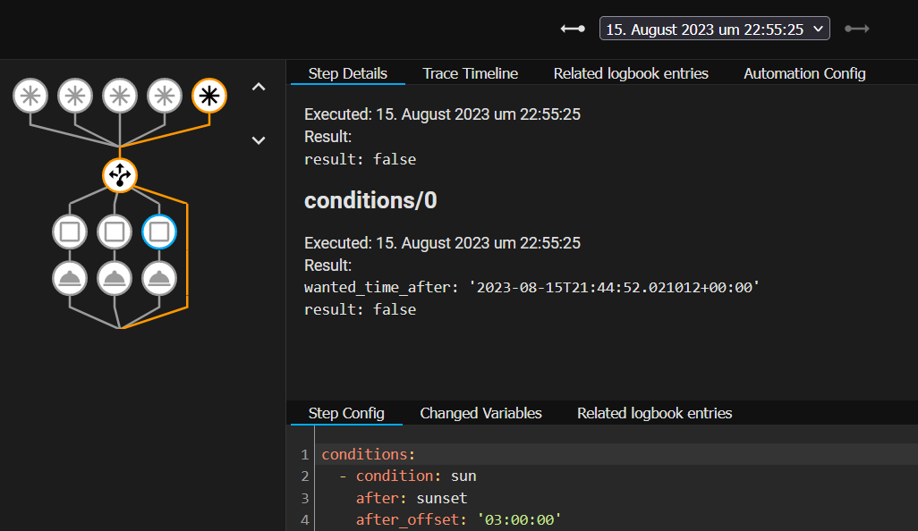Go to the previous trace with left arrow

[572, 28]
